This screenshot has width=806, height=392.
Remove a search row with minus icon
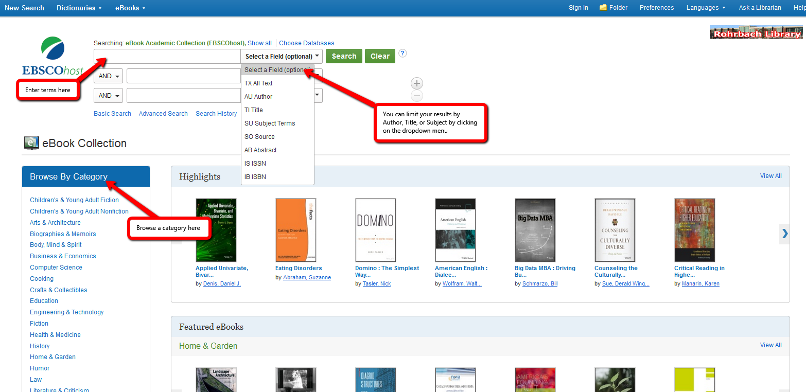tap(417, 96)
